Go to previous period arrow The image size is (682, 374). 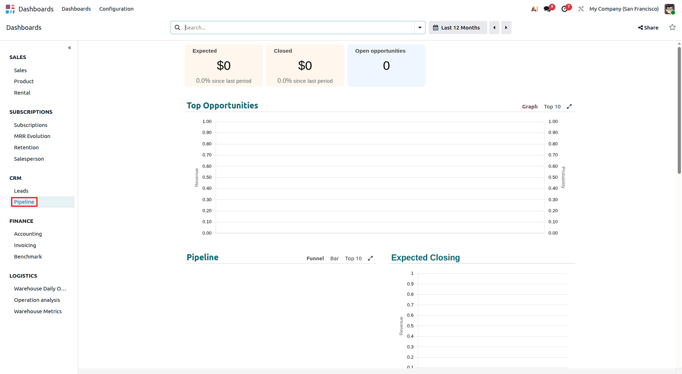[494, 27]
